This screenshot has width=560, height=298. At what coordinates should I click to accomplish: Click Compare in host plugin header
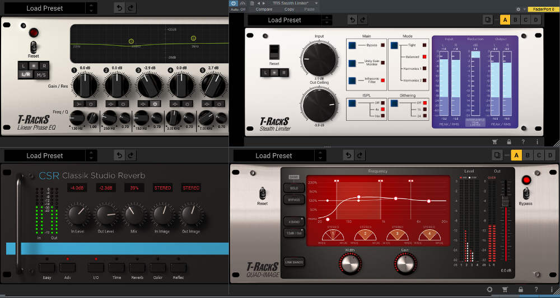tap(264, 10)
